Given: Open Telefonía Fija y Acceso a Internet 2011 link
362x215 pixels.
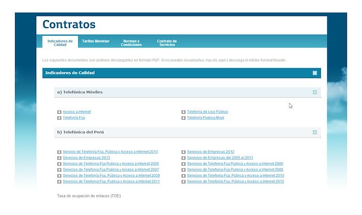Looking at the screenshot, I should coord(111,181).
